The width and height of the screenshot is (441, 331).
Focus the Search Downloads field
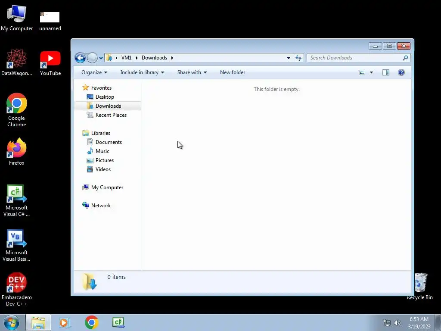(x=358, y=58)
